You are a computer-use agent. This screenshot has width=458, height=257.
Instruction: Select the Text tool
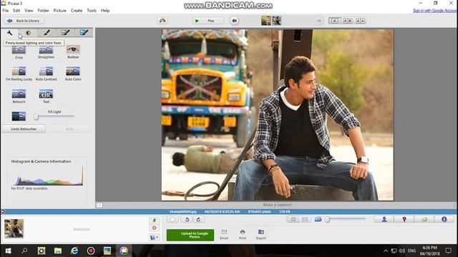pyautogui.click(x=46, y=96)
